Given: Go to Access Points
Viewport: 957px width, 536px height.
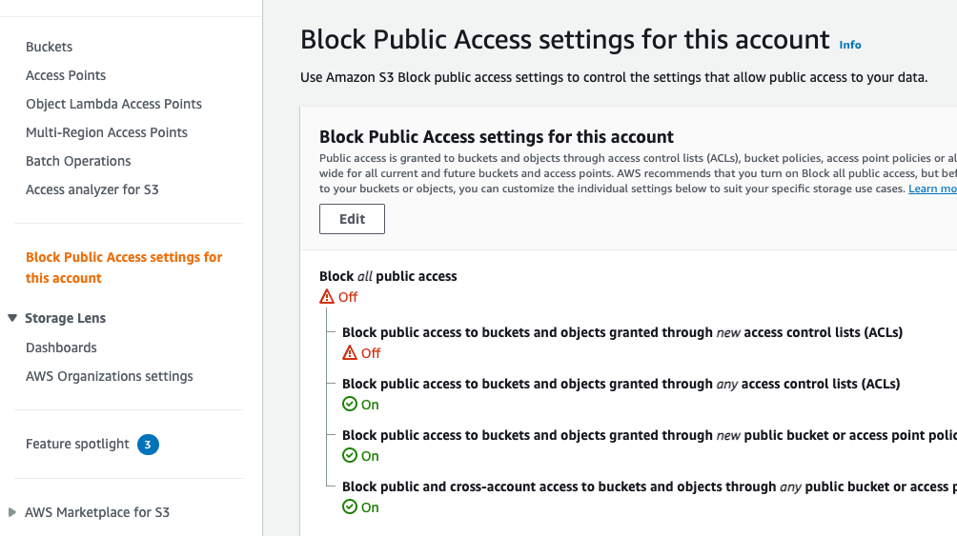Looking at the screenshot, I should [66, 75].
